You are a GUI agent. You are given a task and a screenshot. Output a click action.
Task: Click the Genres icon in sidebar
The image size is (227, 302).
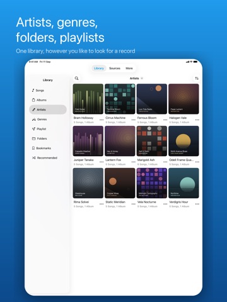click(34, 120)
